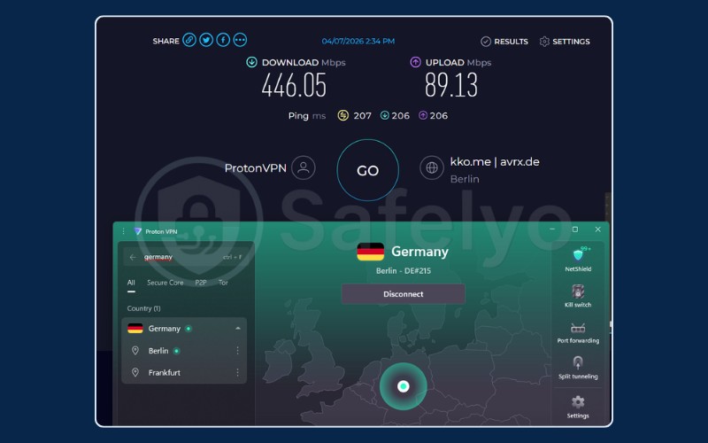This screenshot has height=443, width=708.
Task: Click the Frankfurt location pin icon
Action: click(135, 372)
